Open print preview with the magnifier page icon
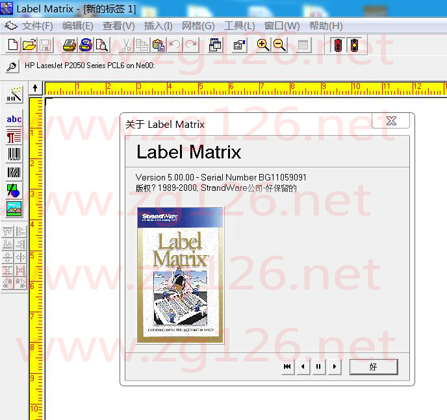The image size is (447, 420). (102, 45)
